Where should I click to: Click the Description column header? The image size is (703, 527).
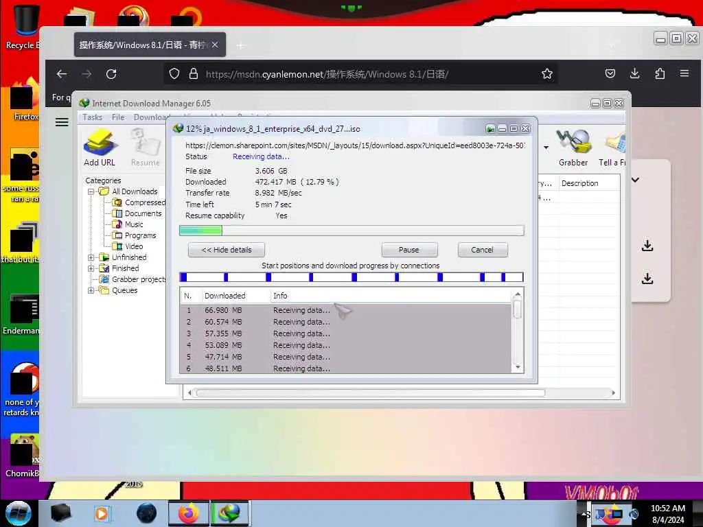tap(589, 183)
